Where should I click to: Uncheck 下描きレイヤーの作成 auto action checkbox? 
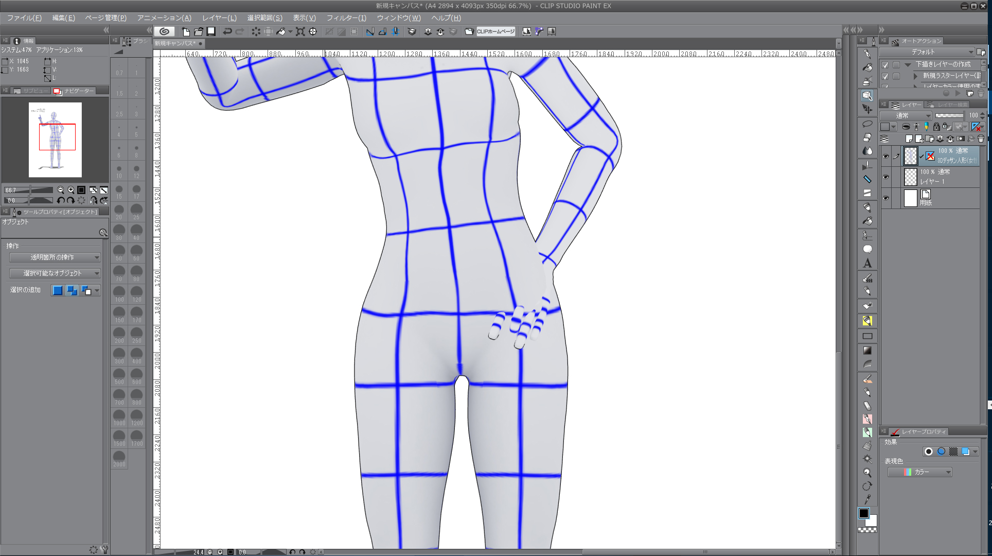(x=885, y=65)
